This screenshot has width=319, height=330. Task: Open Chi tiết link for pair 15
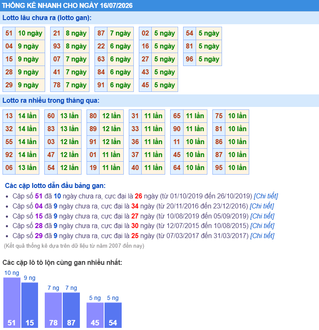coord(262,216)
